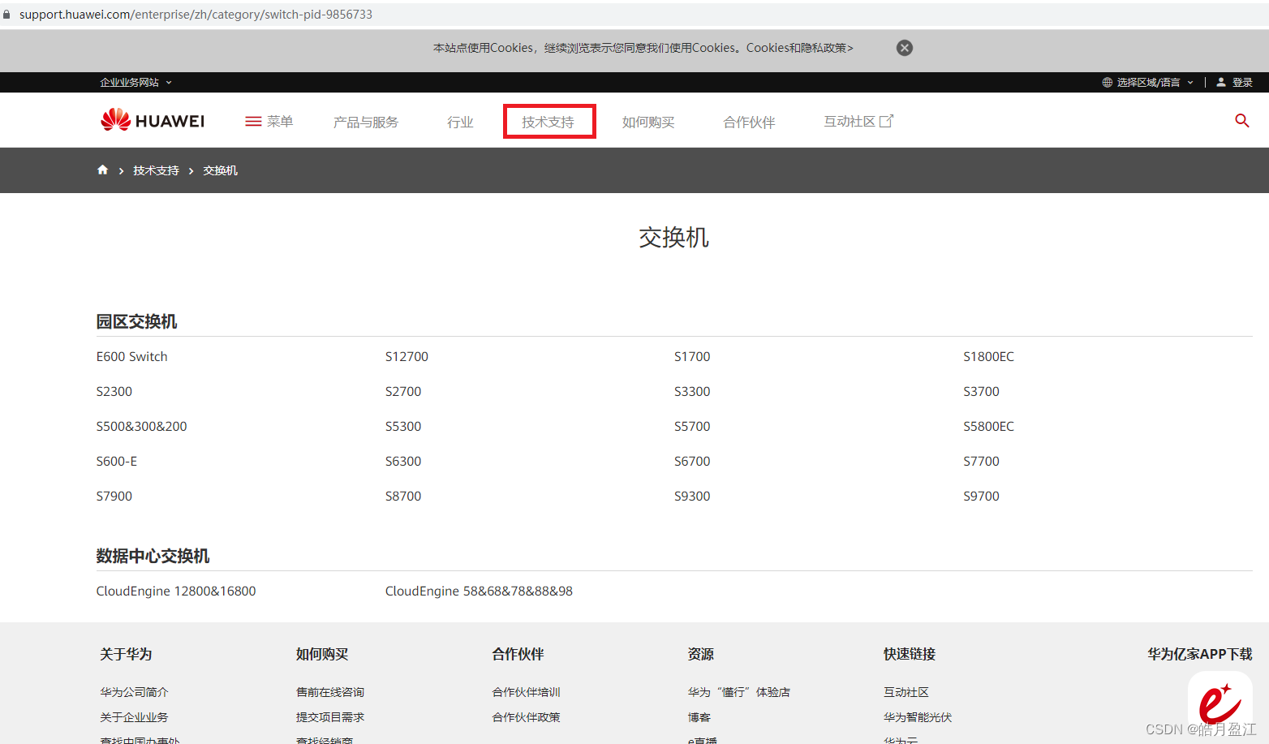Viewport: 1269px width, 744px height.
Task: Open the 行业 menu
Action: pyautogui.click(x=460, y=122)
